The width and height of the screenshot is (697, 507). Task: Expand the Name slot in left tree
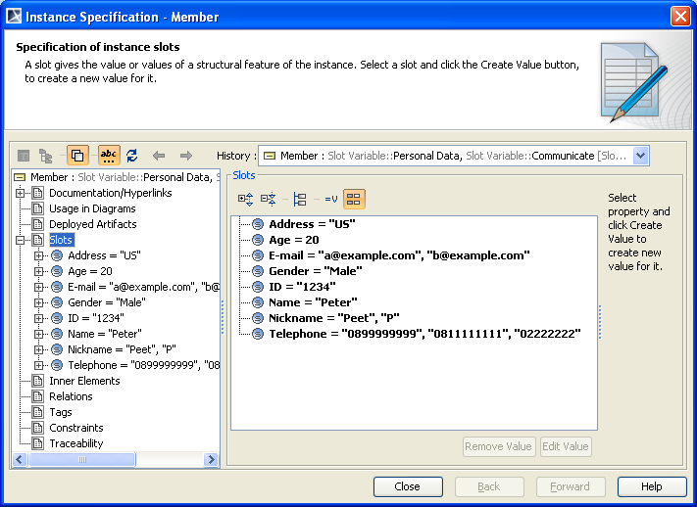[38, 334]
